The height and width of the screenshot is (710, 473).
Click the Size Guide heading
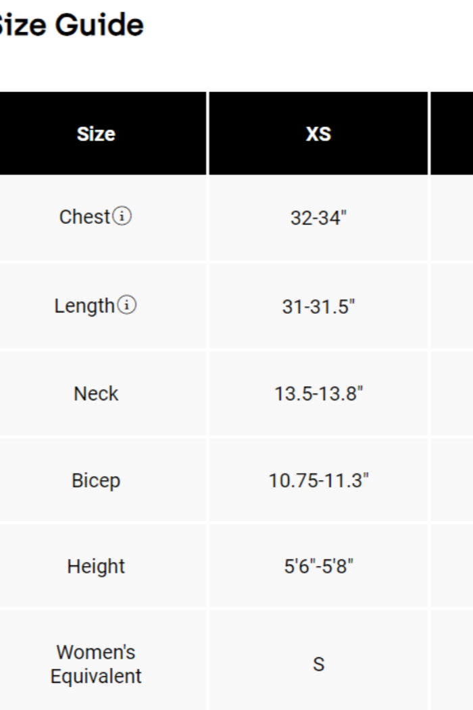point(71,26)
